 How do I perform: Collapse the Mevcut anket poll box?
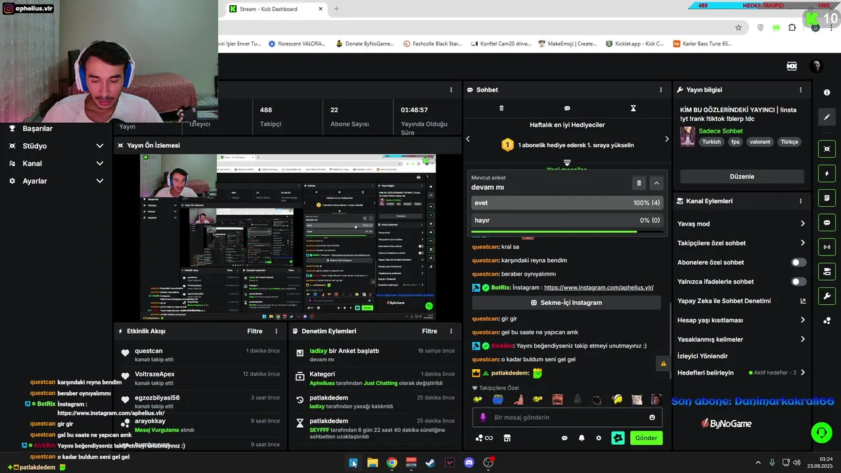(656, 183)
